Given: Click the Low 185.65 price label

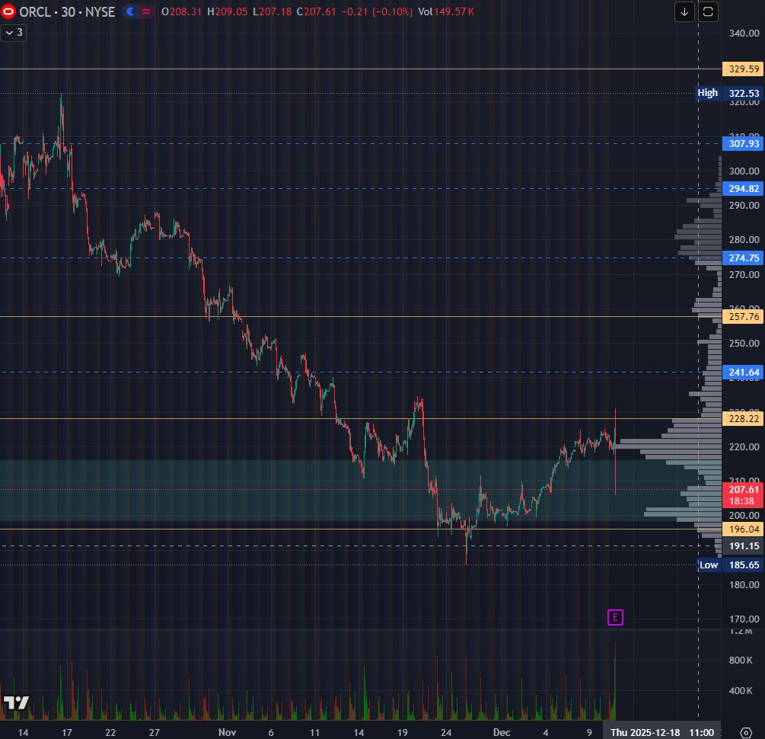Looking at the screenshot, I should (729, 565).
